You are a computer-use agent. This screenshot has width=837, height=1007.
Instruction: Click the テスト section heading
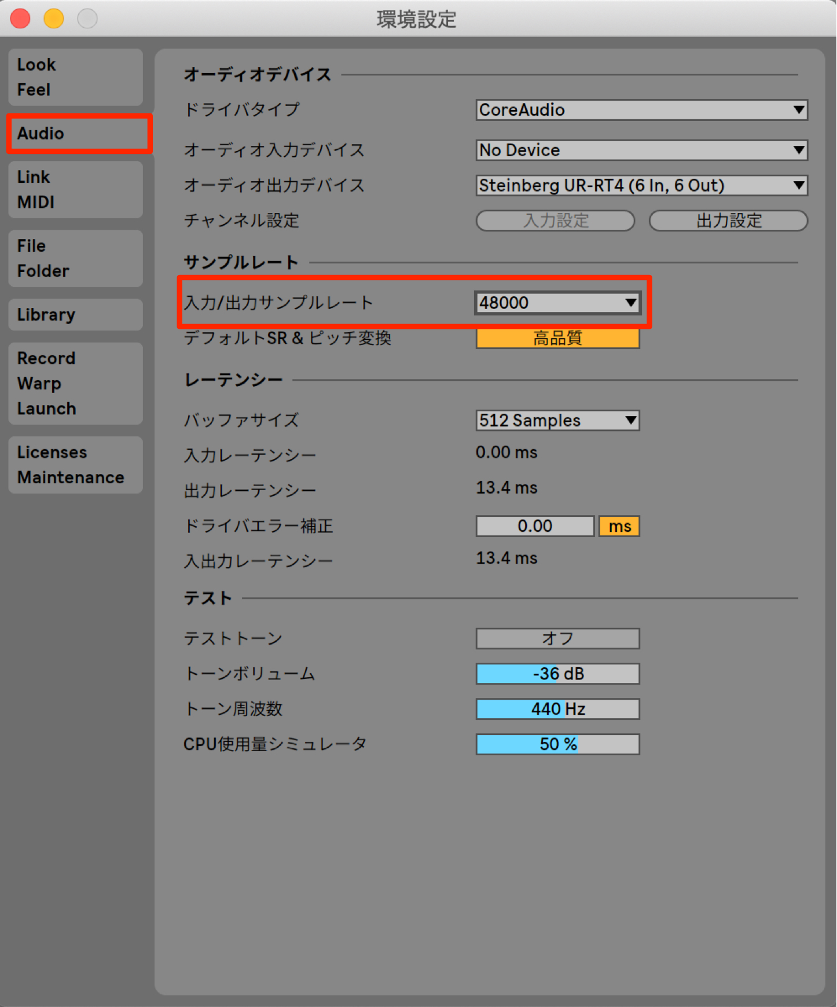click(208, 598)
